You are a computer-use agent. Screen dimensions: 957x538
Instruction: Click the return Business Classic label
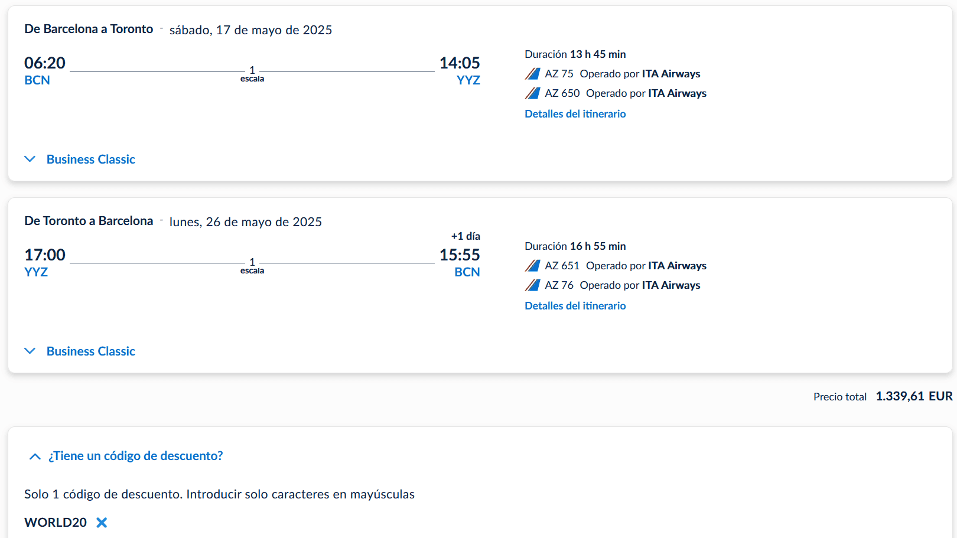91,351
